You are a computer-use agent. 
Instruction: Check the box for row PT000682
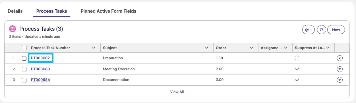(24, 58)
